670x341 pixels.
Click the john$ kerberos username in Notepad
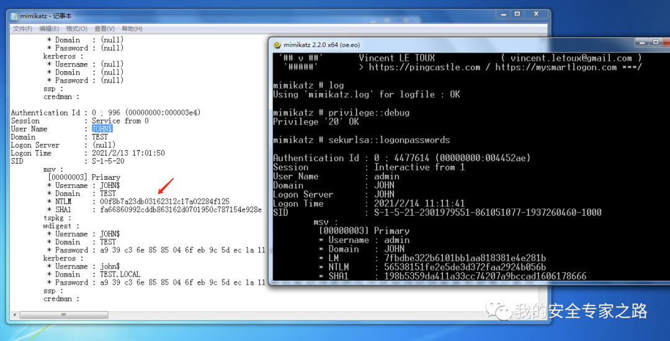110,267
